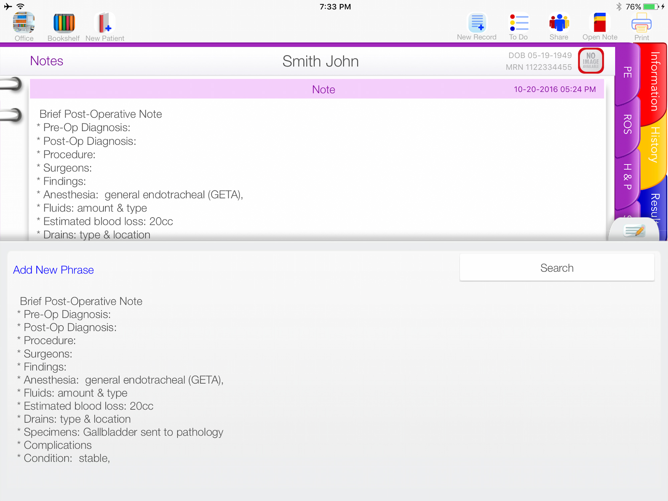Tap Open Note icon
Screen dimensions: 668x501
pyautogui.click(x=600, y=23)
